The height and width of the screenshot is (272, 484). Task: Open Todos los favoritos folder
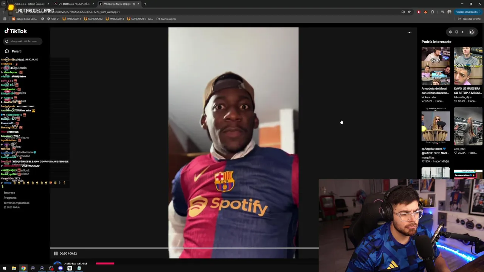469,19
